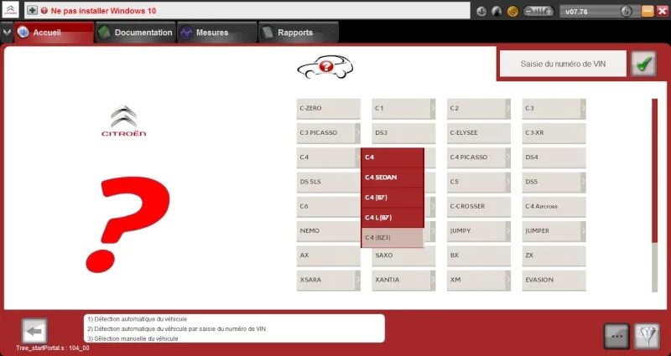Expand the JUMPER model variants
The width and height of the screenshot is (671, 356).
tap(583, 231)
